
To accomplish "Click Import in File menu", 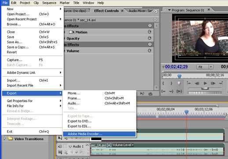I will pos(33,80).
